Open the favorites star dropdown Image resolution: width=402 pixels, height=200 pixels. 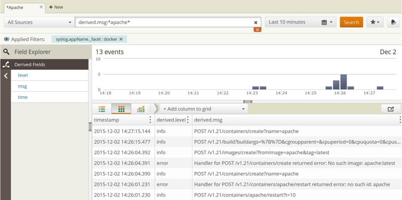[375, 22]
